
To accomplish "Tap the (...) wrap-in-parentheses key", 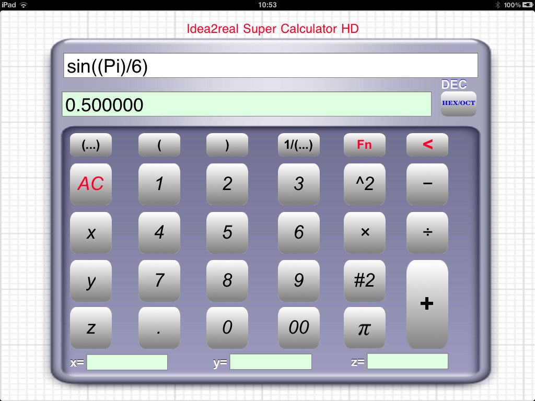I will (91, 145).
